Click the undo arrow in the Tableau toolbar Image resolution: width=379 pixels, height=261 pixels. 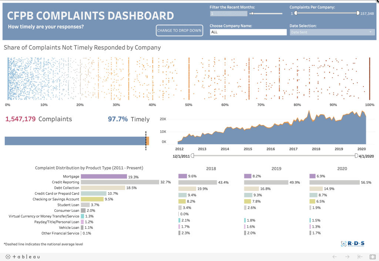(x=335, y=256)
